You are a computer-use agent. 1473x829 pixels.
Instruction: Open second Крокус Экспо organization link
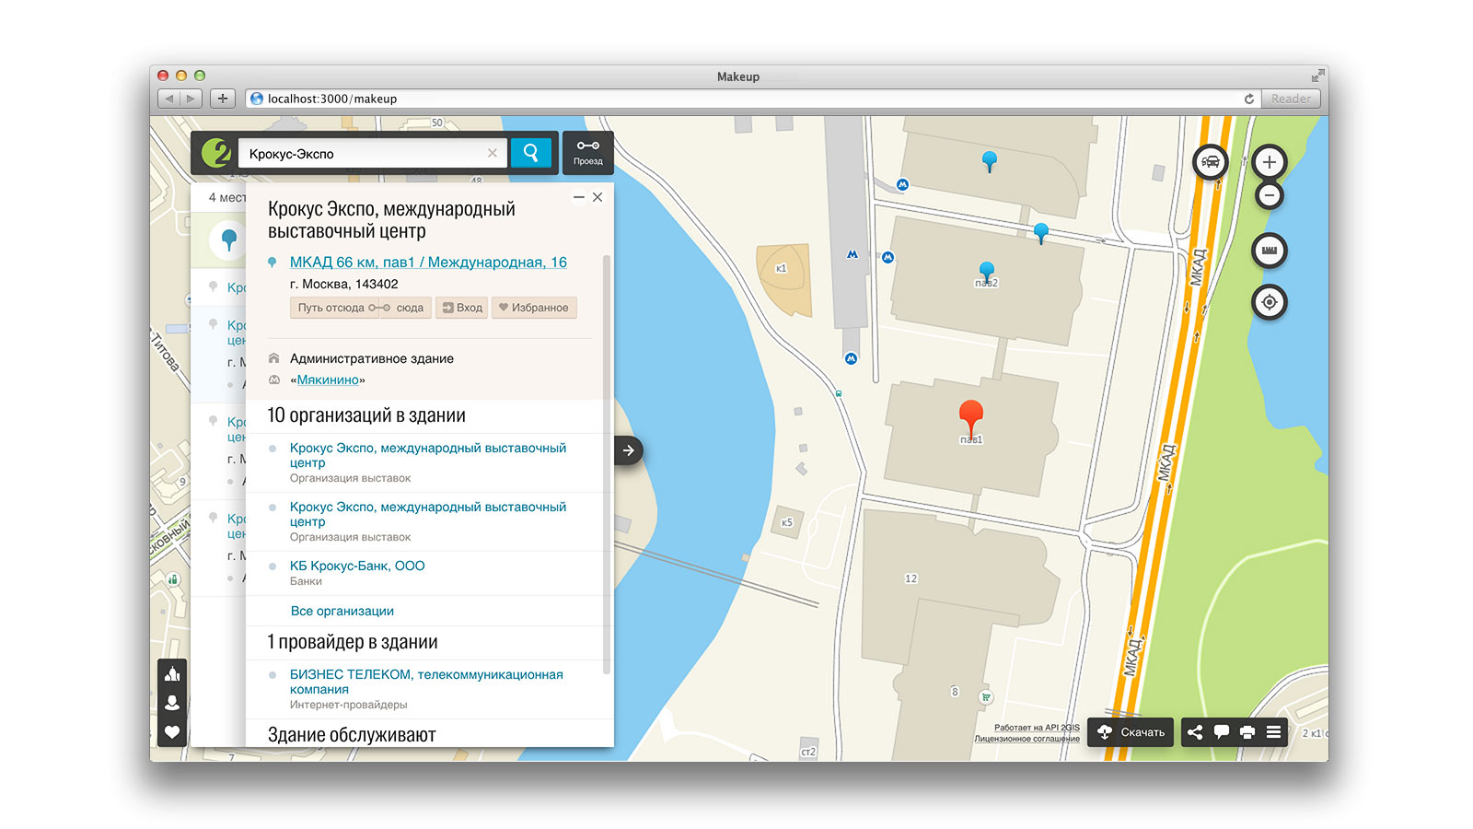pos(428,514)
